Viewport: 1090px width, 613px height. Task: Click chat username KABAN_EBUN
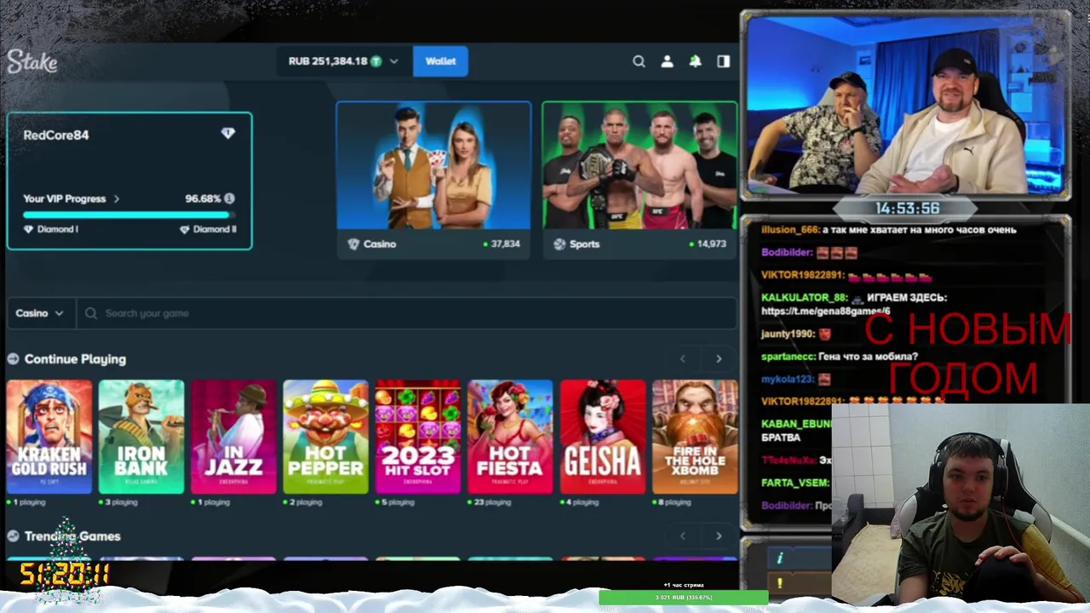[795, 424]
